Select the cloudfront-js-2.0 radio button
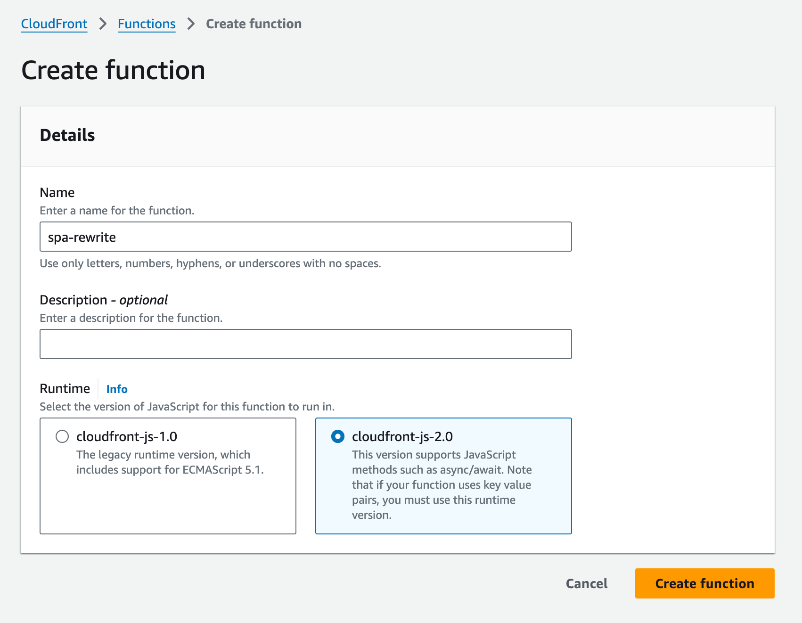This screenshot has width=802, height=623. coord(338,436)
